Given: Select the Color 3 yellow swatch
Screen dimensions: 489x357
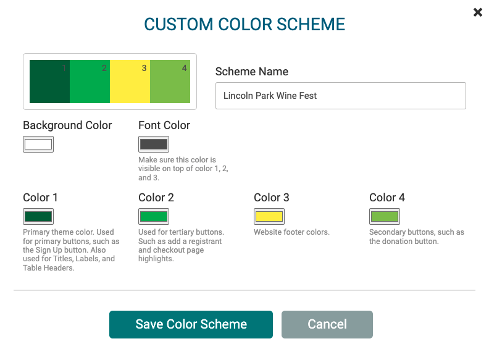Looking at the screenshot, I should click(x=269, y=217).
